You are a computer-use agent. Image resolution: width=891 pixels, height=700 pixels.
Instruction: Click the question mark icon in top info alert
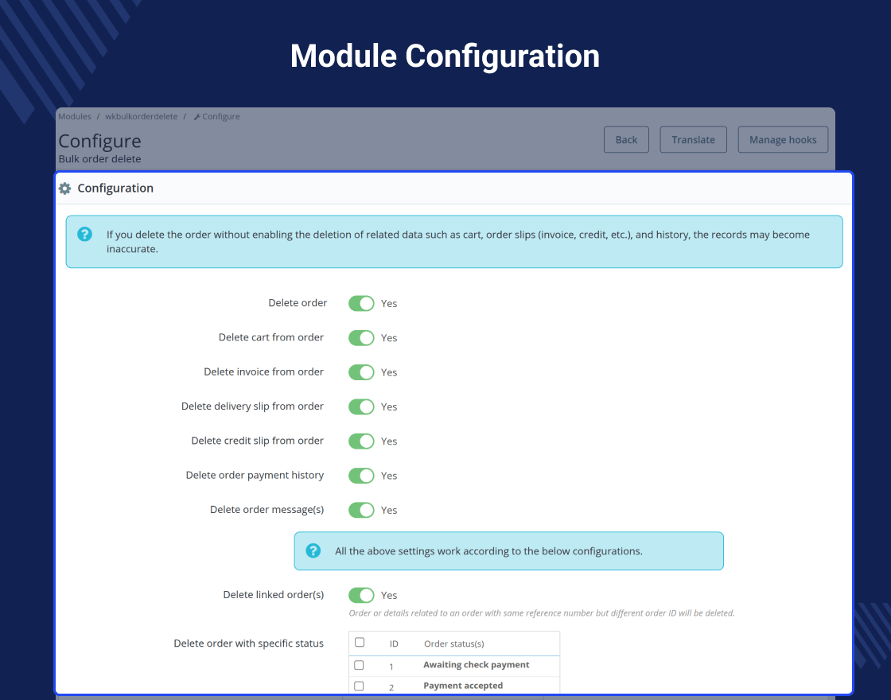(x=84, y=234)
